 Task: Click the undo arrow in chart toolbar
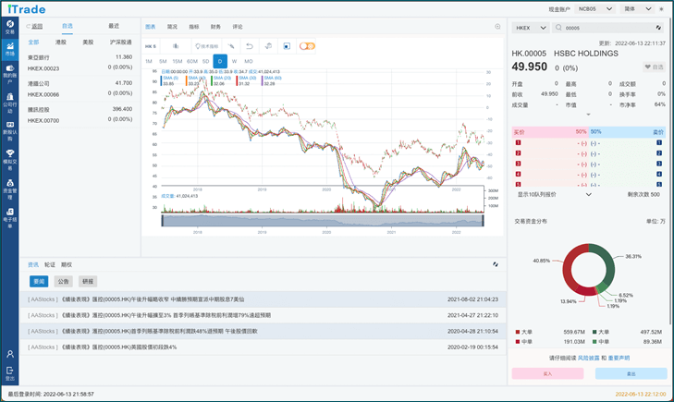[x=249, y=46]
